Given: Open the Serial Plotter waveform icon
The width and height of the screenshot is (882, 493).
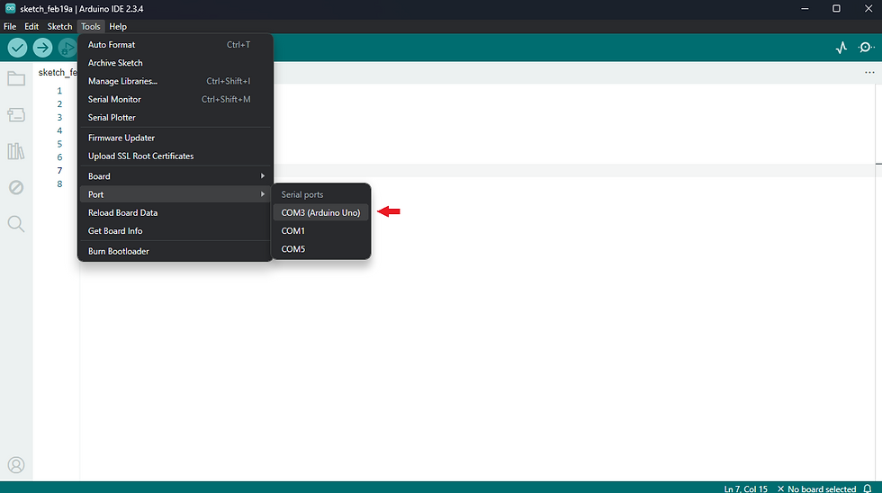Looking at the screenshot, I should click(x=841, y=48).
